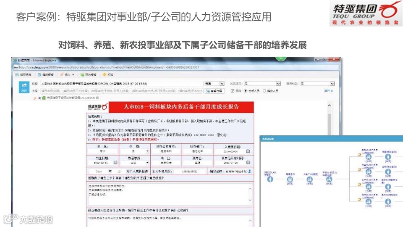
Task: Select the specified-personnel (指定人员) radio button
Action: tap(264, 91)
